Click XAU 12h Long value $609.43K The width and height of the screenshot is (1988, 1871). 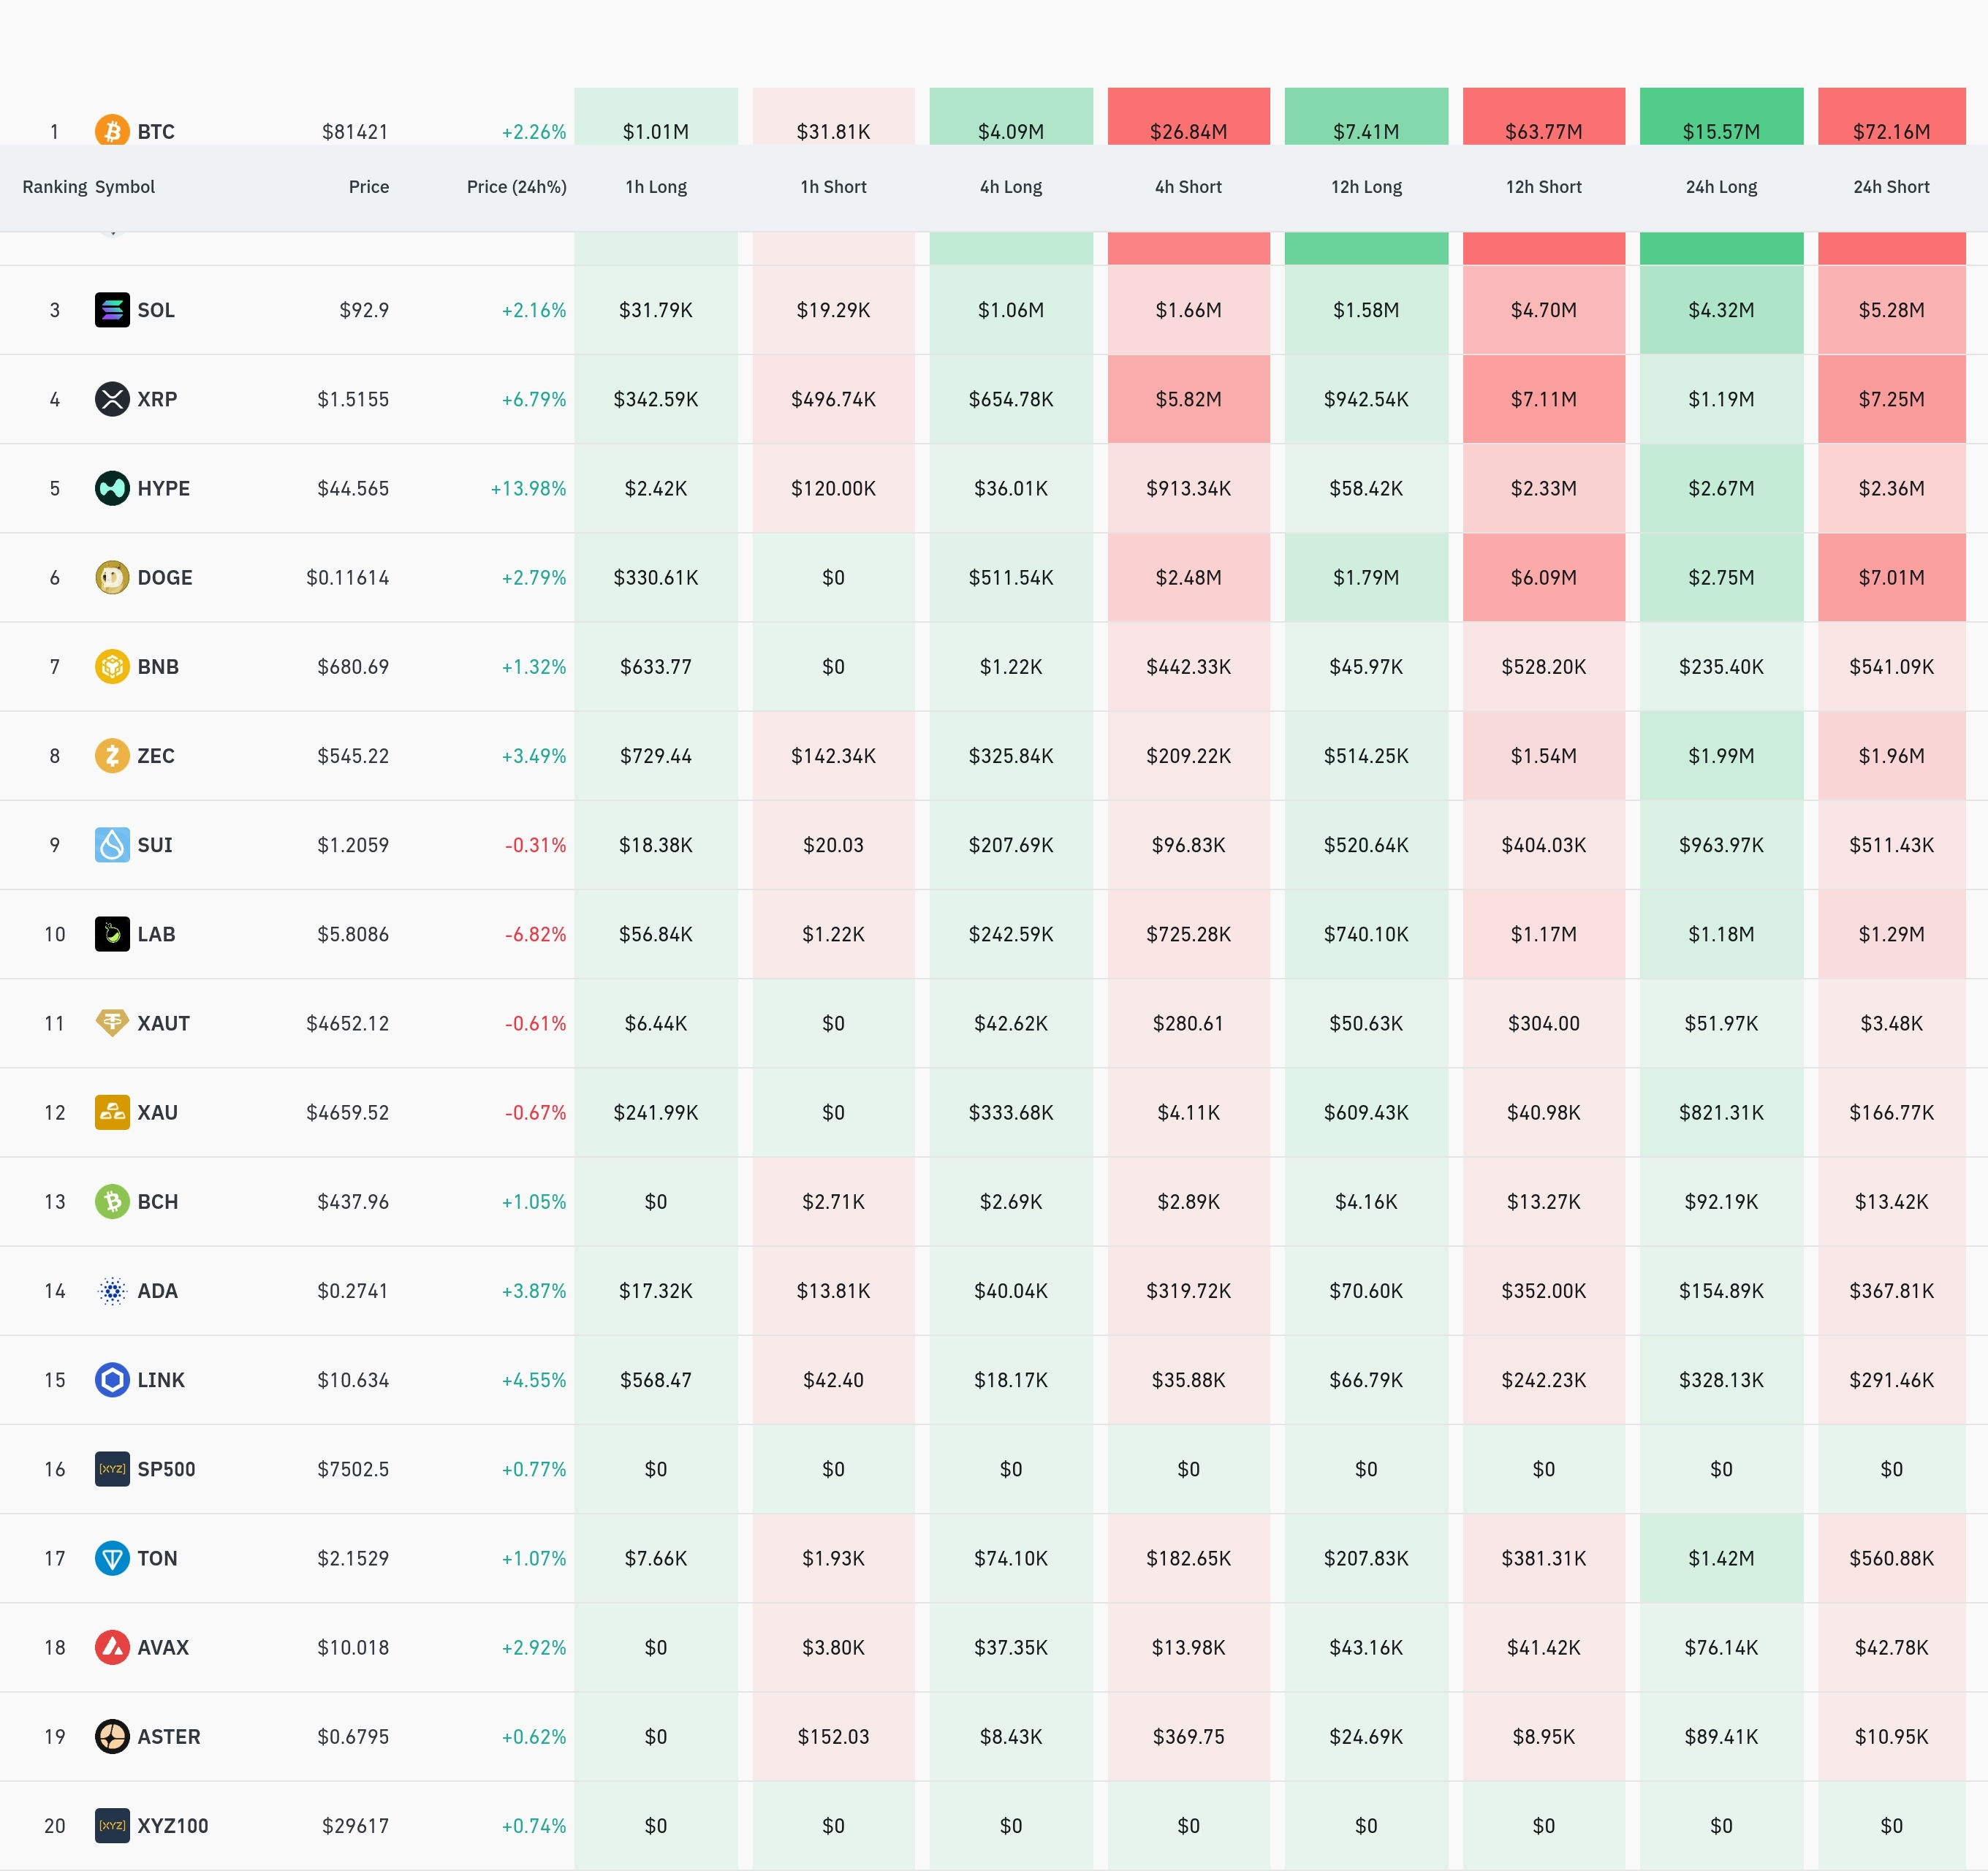pos(1366,1112)
